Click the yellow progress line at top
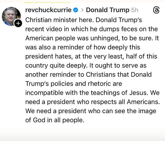Viewport: 165px width, 141px height. [x=47, y=3]
